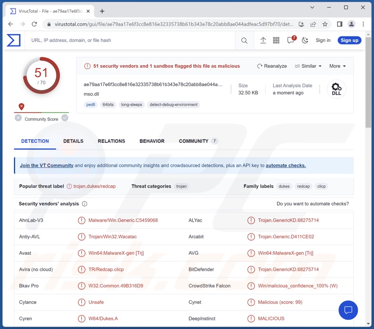Click the share page icon

pyautogui.click(x=313, y=24)
